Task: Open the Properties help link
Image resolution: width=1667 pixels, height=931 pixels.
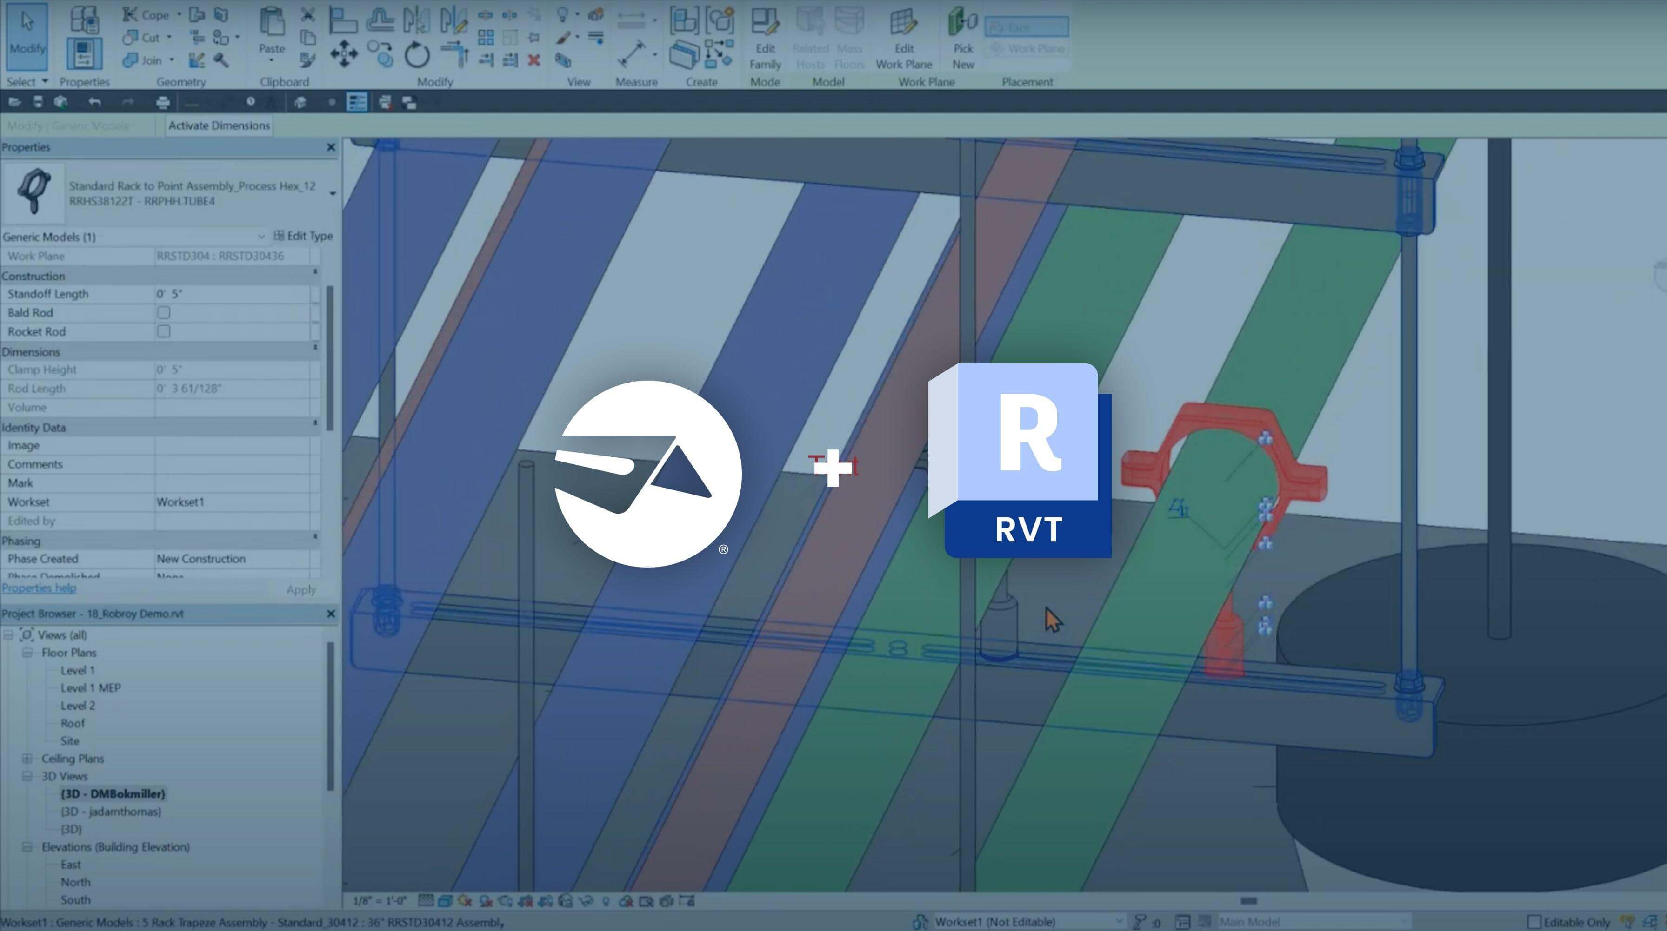Action: (39, 588)
